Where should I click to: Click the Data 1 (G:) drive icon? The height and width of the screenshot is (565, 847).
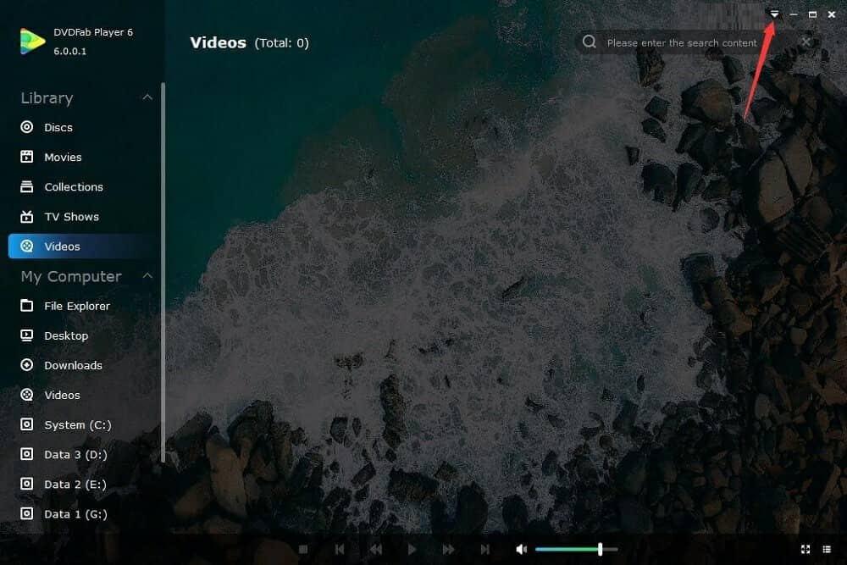pos(26,513)
